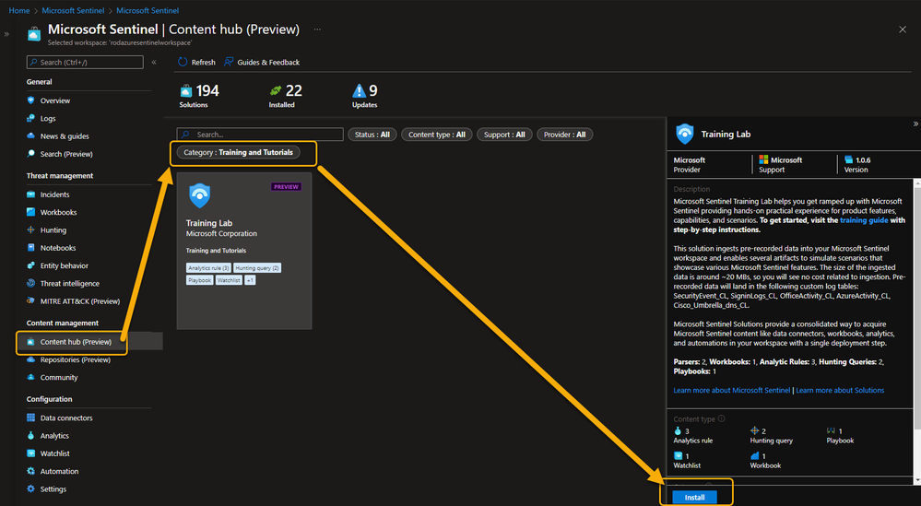
Task: Click the +1 tag on Training Lab card
Action: 250,280
